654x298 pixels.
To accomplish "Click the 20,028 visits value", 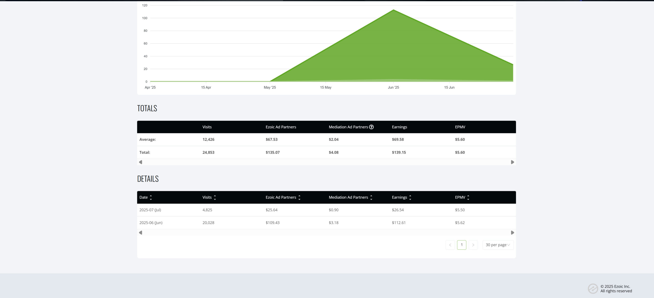I will tap(208, 223).
